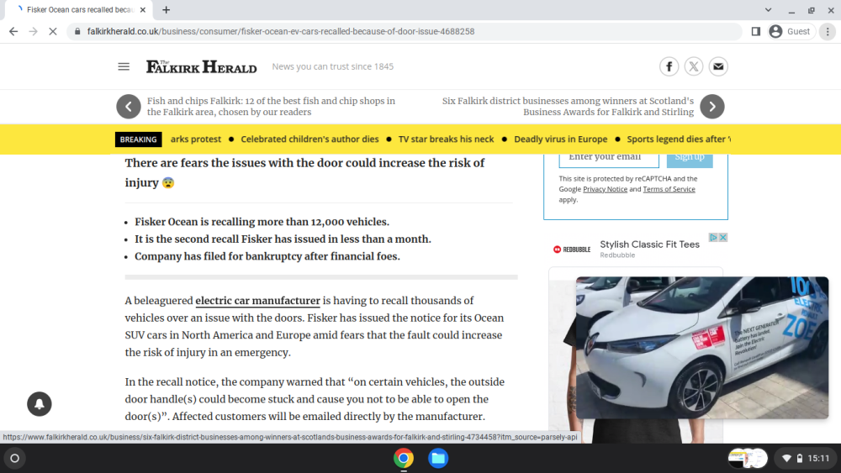Click the Sign up button

pos(690,159)
